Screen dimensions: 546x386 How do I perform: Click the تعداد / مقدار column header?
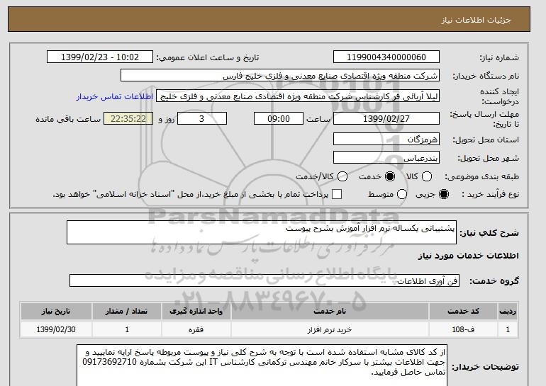[127, 311]
